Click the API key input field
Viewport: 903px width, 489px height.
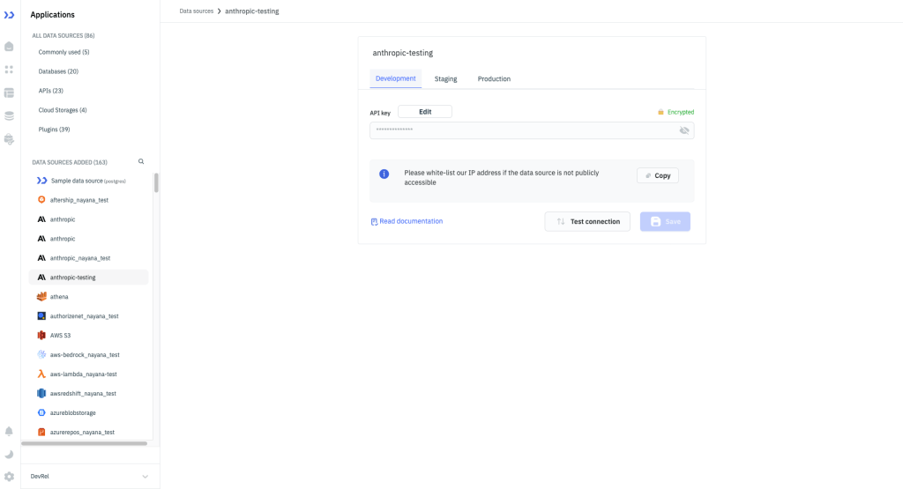tap(532, 130)
